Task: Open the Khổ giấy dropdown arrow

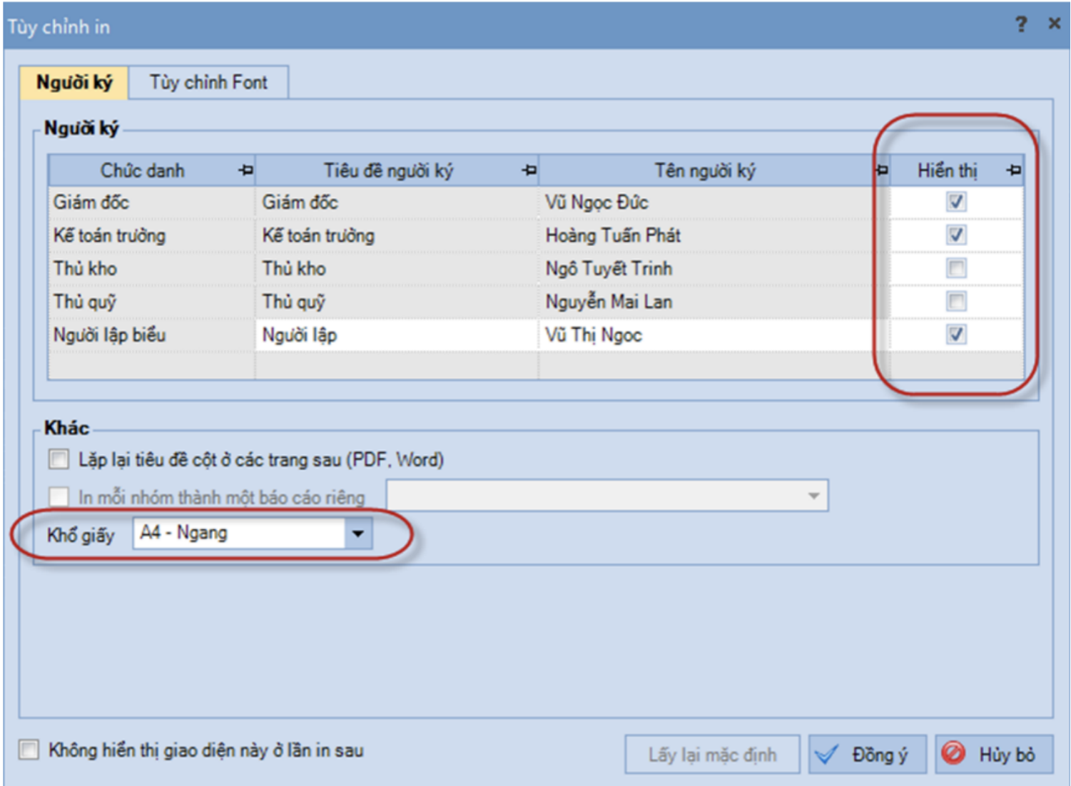Action: pyautogui.click(x=358, y=534)
